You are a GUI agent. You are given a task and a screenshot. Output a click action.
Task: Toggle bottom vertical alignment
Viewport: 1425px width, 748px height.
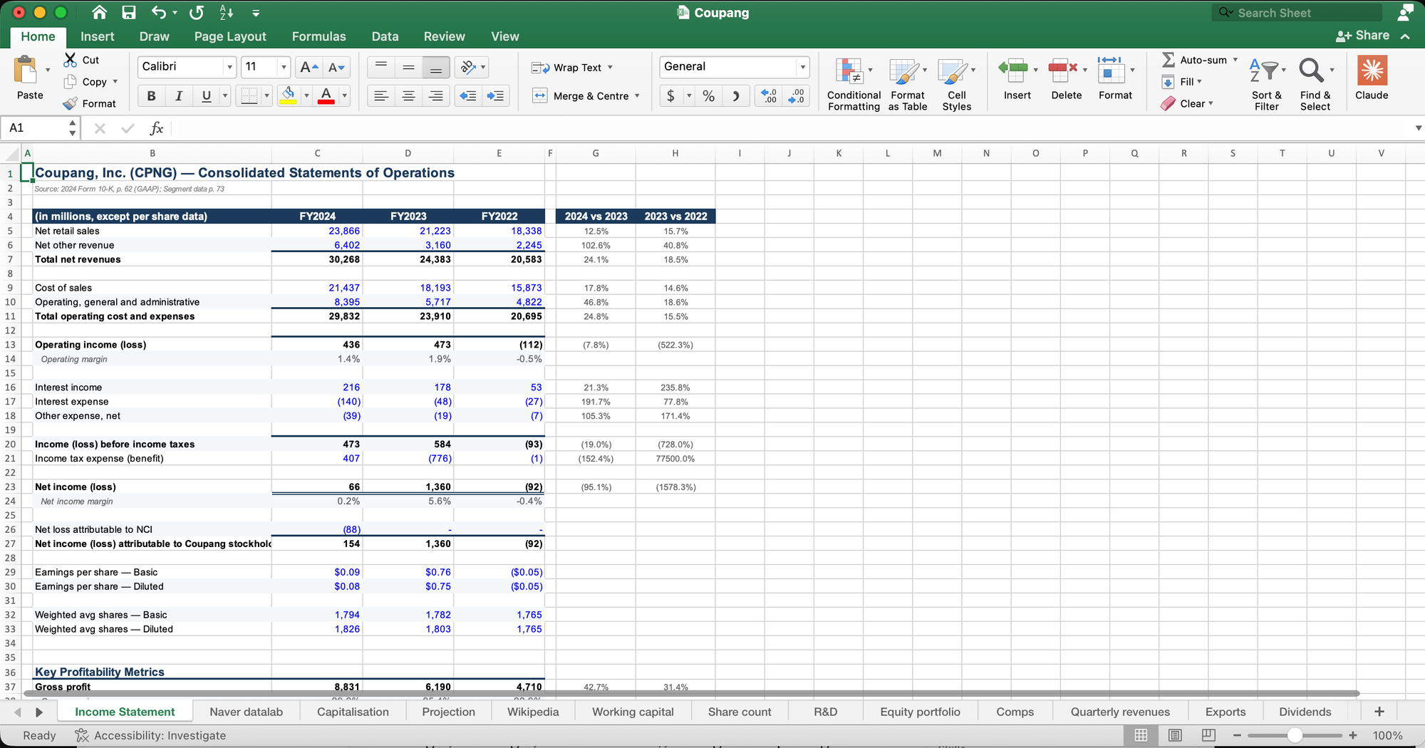pos(435,67)
